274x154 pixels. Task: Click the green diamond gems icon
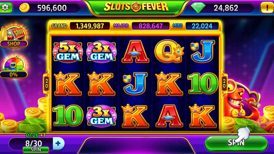(198, 8)
